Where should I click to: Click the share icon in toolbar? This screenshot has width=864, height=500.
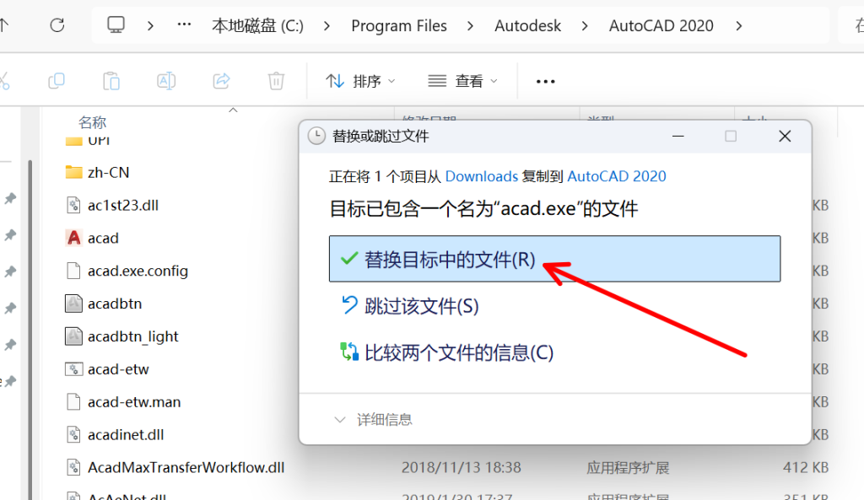coord(221,81)
